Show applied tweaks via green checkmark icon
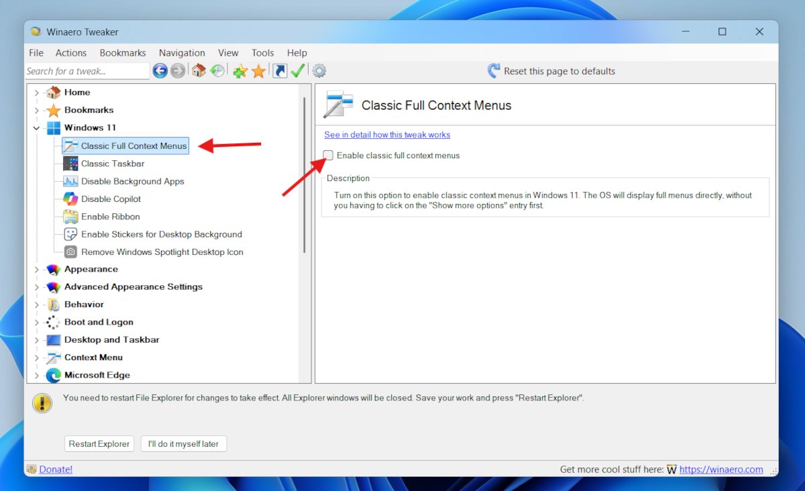 point(297,70)
